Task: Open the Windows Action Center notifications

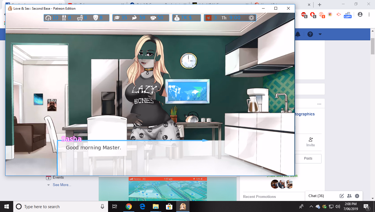Action: tap(366, 206)
